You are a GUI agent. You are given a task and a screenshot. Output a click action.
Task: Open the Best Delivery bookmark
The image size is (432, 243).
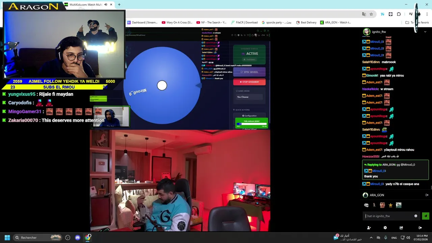coord(306,23)
